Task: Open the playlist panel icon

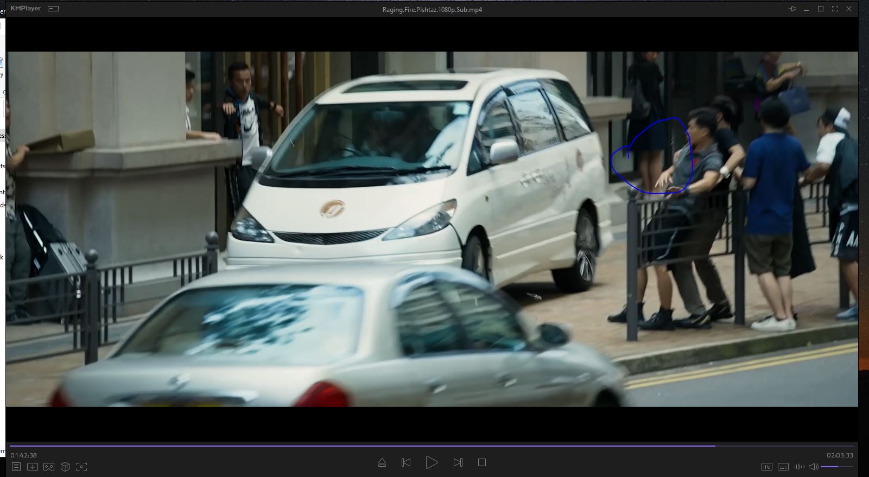Action: (x=16, y=467)
